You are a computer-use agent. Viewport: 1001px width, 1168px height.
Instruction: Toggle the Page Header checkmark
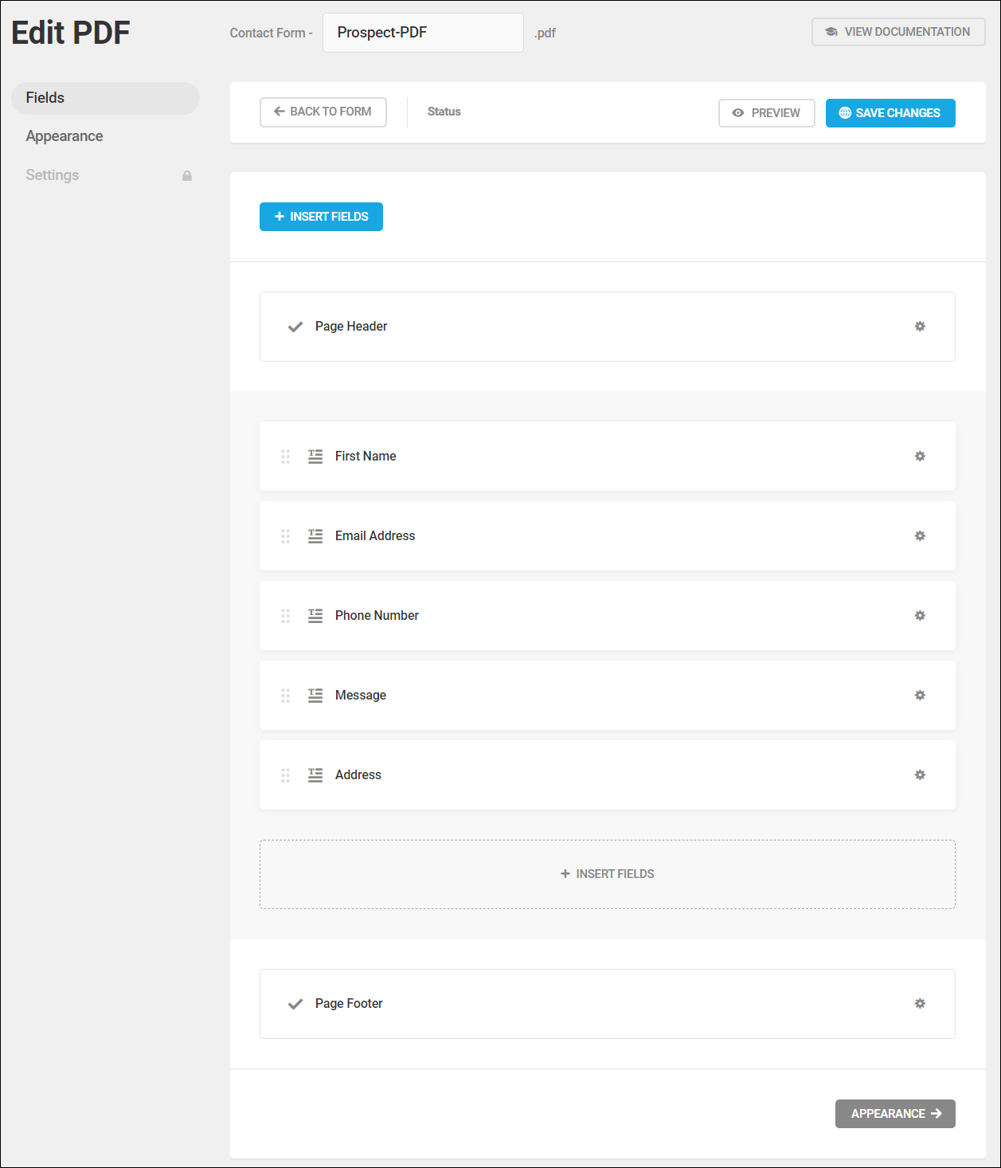coord(295,327)
